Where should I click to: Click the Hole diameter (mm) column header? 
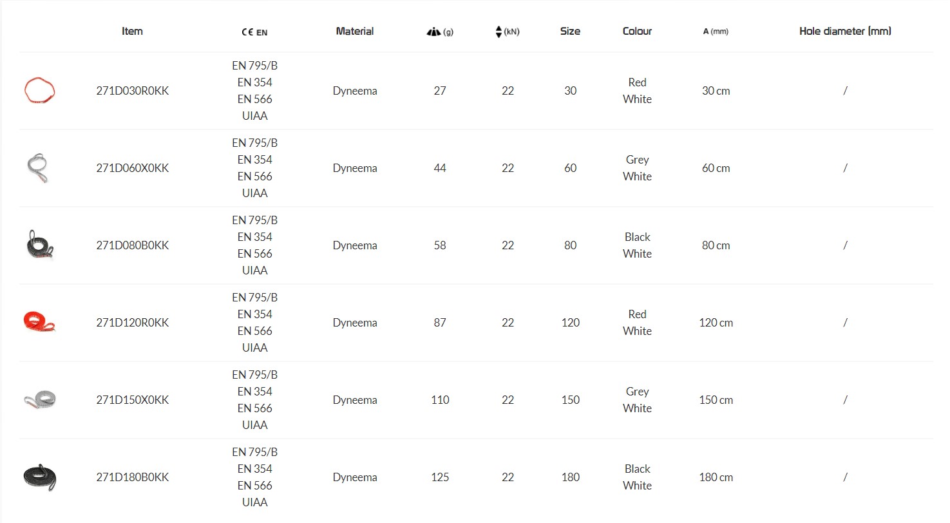845,31
